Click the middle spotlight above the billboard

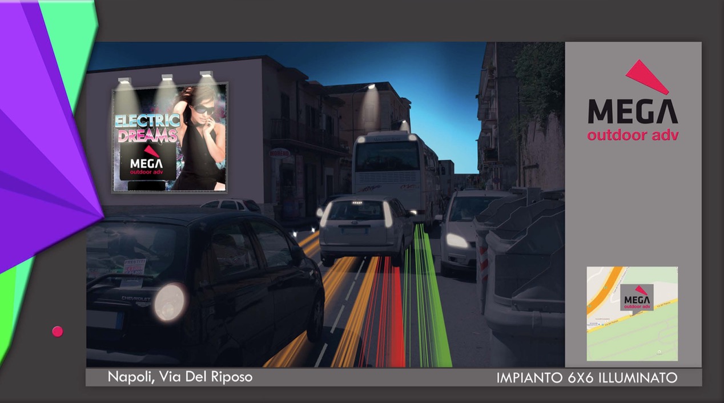click(167, 78)
